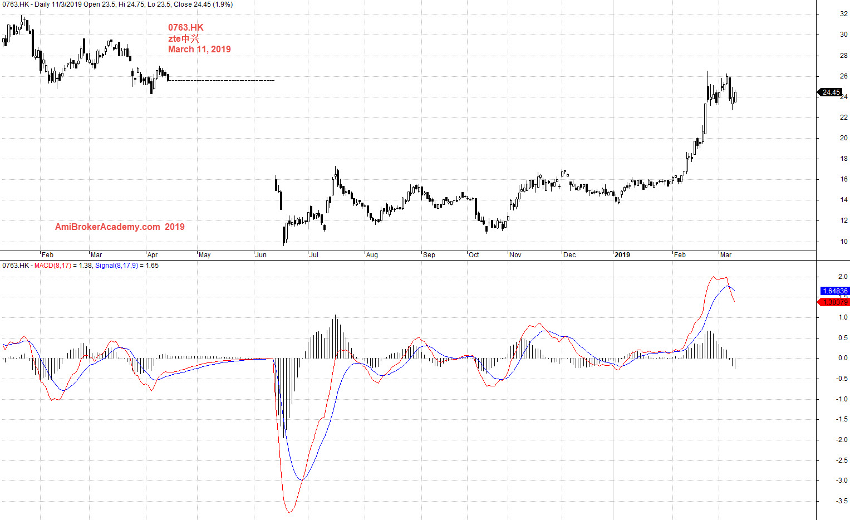Screen dimensions: 850x520
Task: Click the Apr label on the time axis
Action: tap(153, 255)
